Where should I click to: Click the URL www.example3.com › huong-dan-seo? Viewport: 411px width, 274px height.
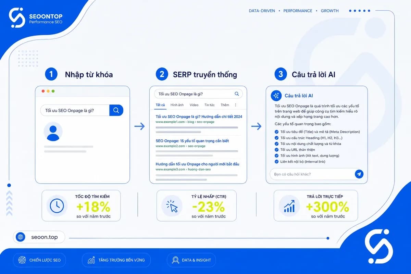[x=183, y=169]
